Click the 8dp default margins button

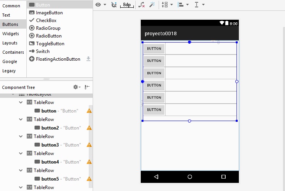pos(126,5)
